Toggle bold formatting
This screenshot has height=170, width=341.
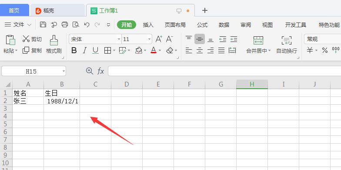[74, 51]
